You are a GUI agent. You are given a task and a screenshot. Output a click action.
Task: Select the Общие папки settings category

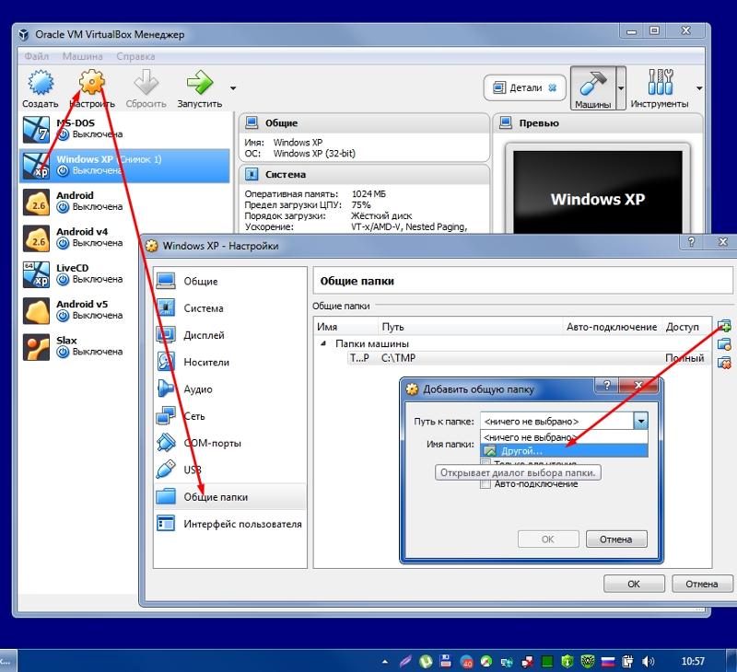[229, 497]
